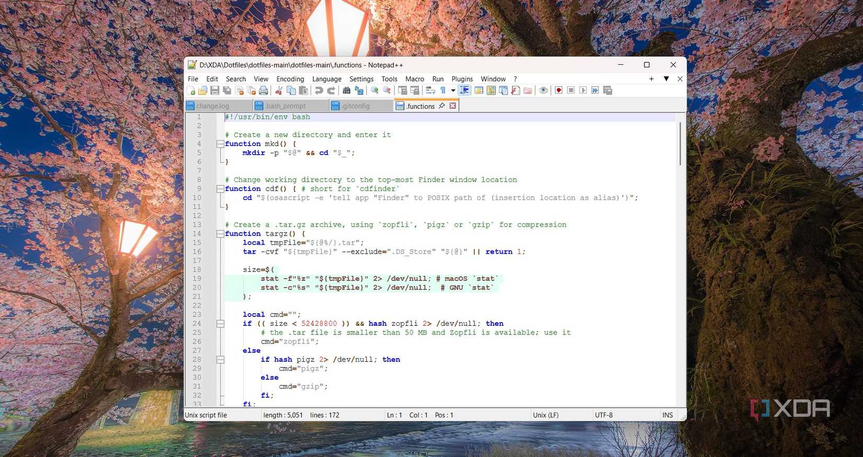This screenshot has height=457, width=863.
Task: Collapse the targz function fold marker
Action: [220, 234]
